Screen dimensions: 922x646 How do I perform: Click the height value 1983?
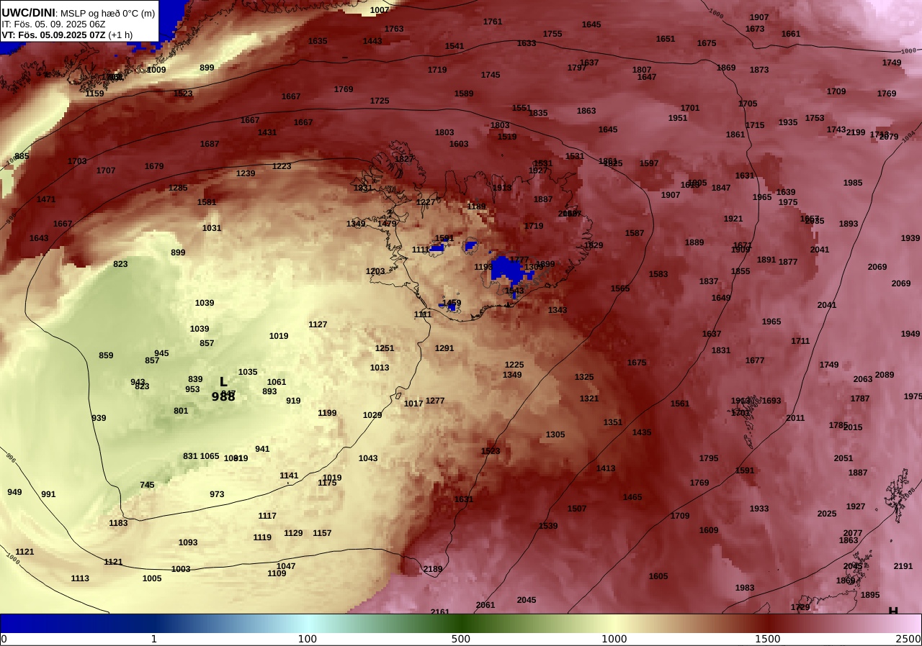point(745,588)
